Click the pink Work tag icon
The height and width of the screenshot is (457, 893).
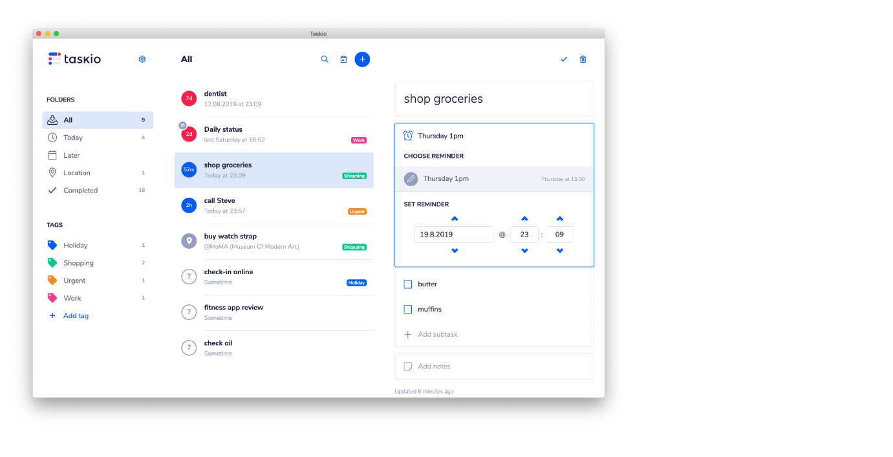(x=52, y=298)
